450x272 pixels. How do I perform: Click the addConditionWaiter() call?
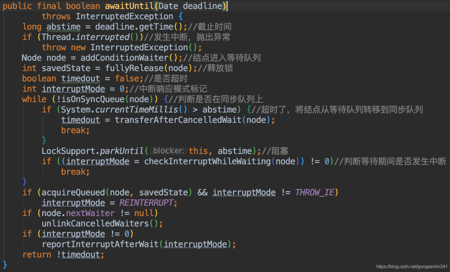click(129, 58)
